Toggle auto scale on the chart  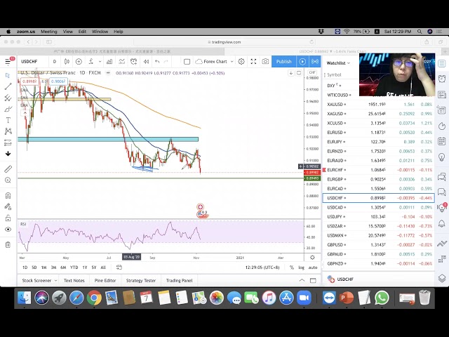tap(313, 267)
